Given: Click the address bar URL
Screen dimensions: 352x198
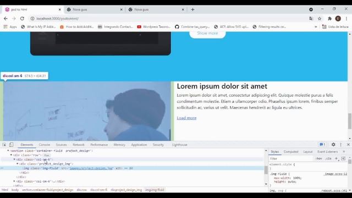Looking at the screenshot, I should 58,19.
